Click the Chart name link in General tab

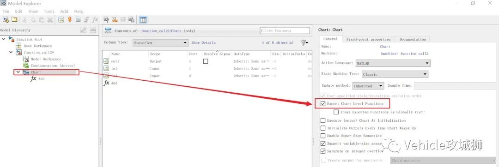(x=385, y=47)
